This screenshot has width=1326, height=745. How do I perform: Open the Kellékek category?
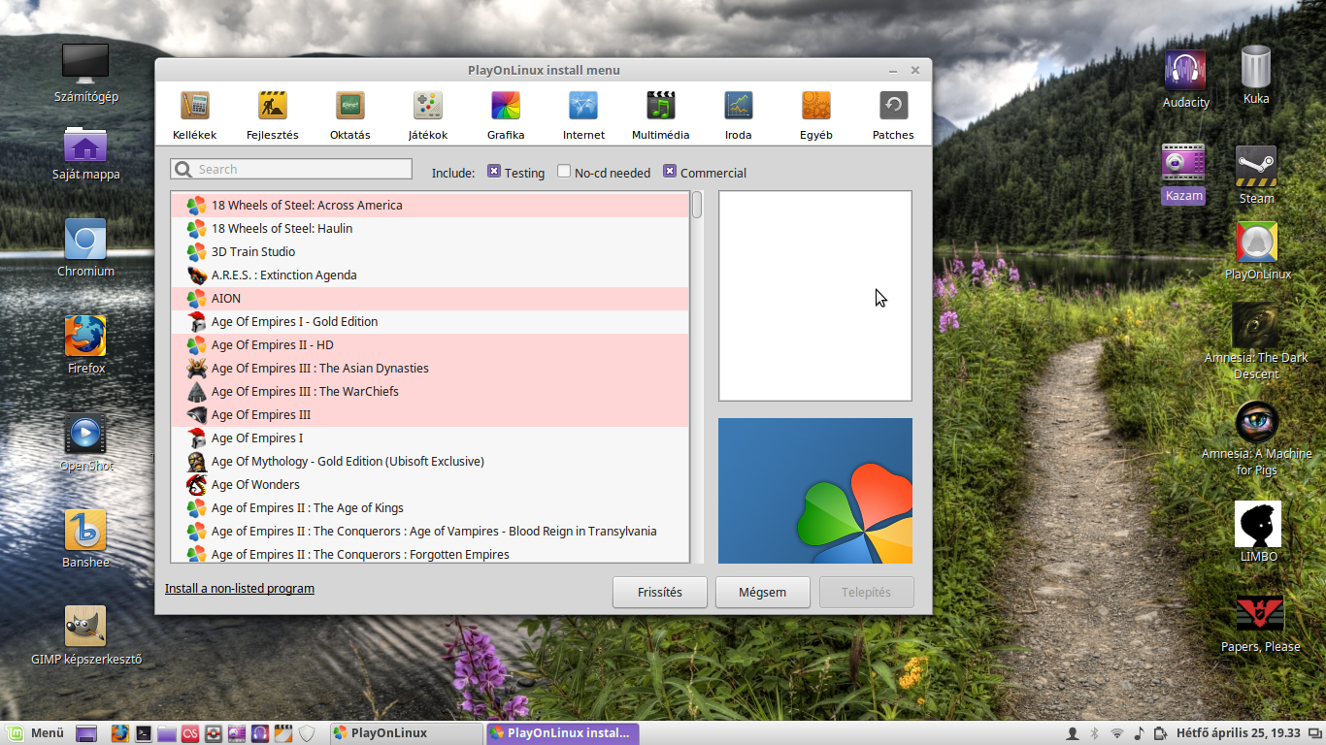(195, 115)
